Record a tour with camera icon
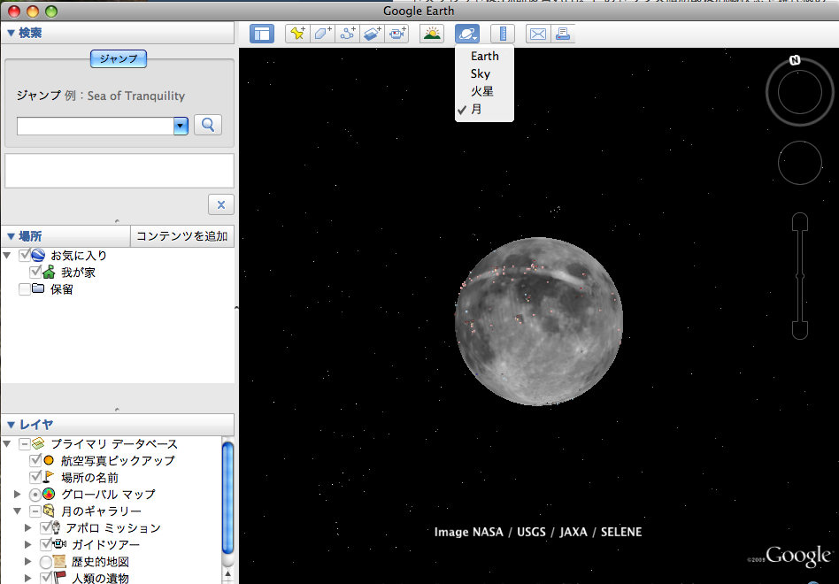 click(x=396, y=34)
